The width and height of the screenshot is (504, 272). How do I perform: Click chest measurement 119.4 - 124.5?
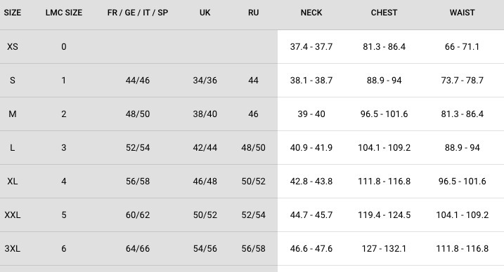coord(384,215)
